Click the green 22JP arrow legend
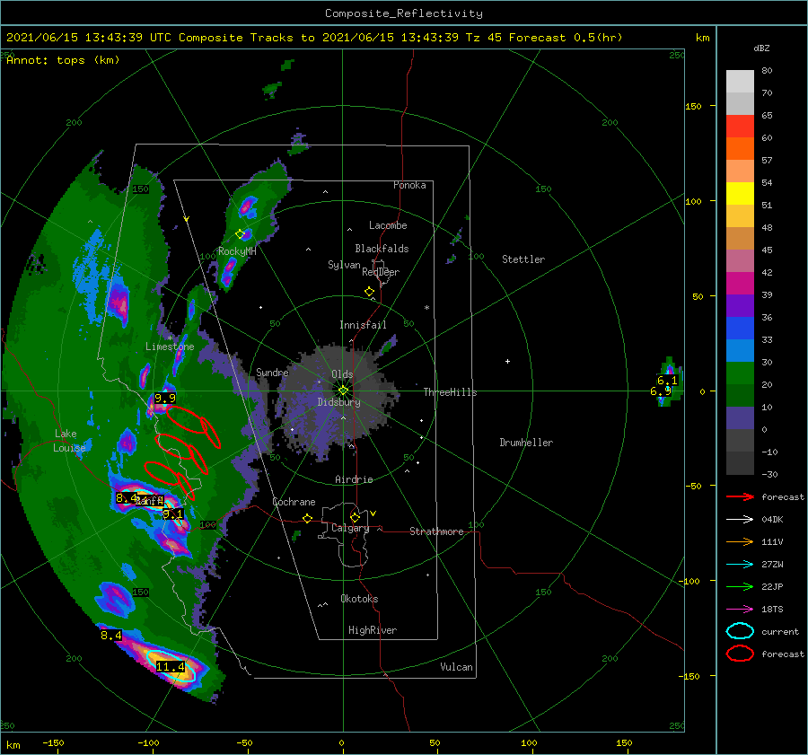This screenshot has width=808, height=755. tap(740, 586)
